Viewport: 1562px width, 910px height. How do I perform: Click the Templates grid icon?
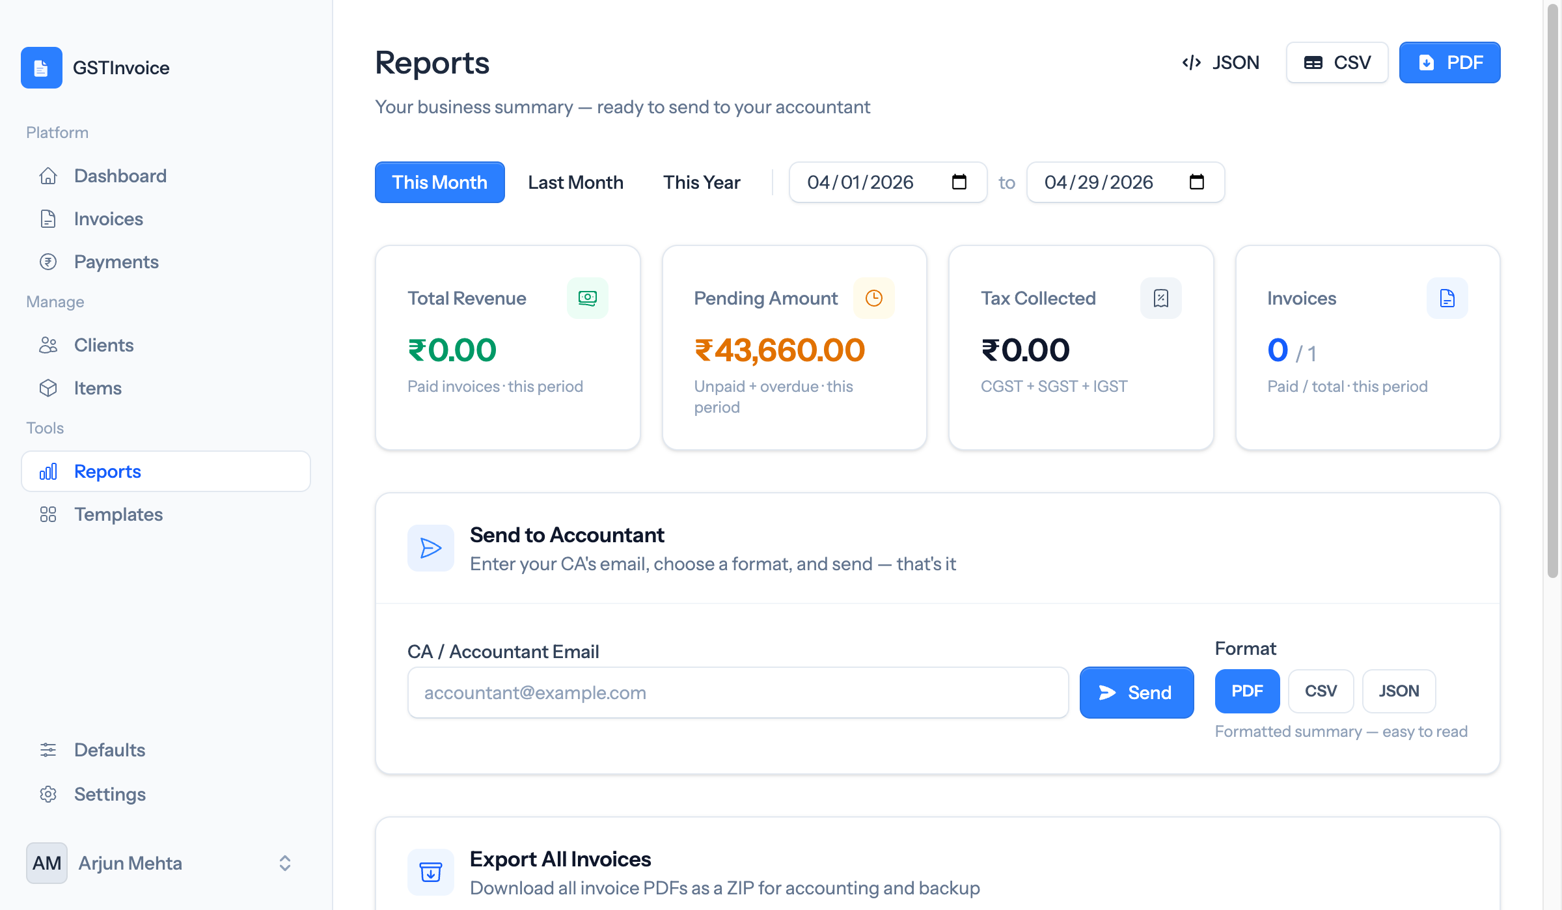pos(48,514)
